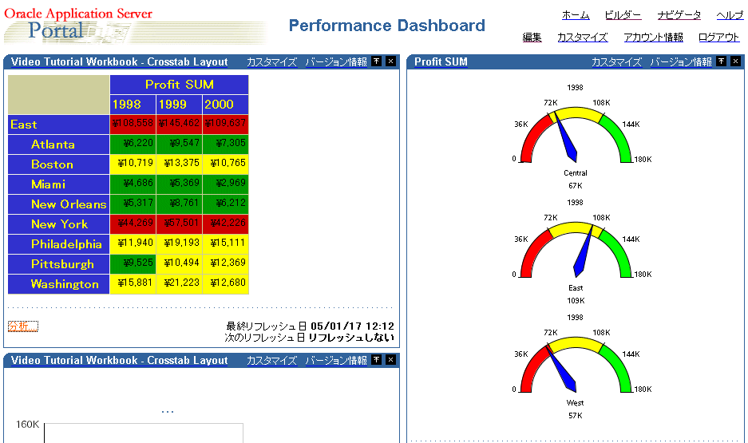This screenshot has height=443, width=748.
Task: Open the ビルダー link
Action: [623, 15]
